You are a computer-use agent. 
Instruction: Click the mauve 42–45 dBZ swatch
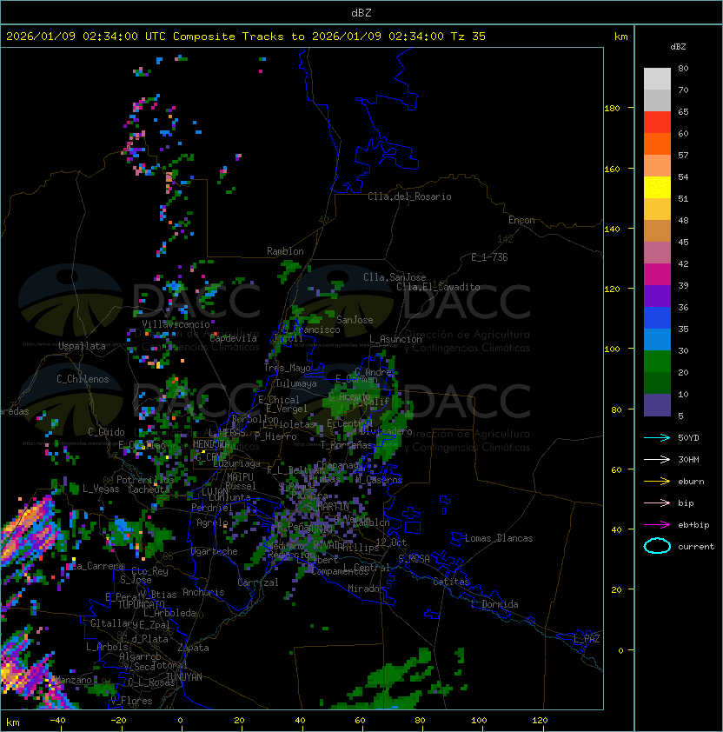point(657,253)
